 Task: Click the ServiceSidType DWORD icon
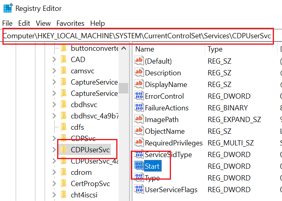click(139, 154)
